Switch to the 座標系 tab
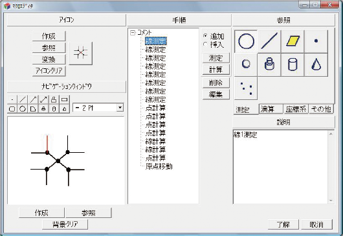The height and width of the screenshot is (236, 343). (x=296, y=109)
